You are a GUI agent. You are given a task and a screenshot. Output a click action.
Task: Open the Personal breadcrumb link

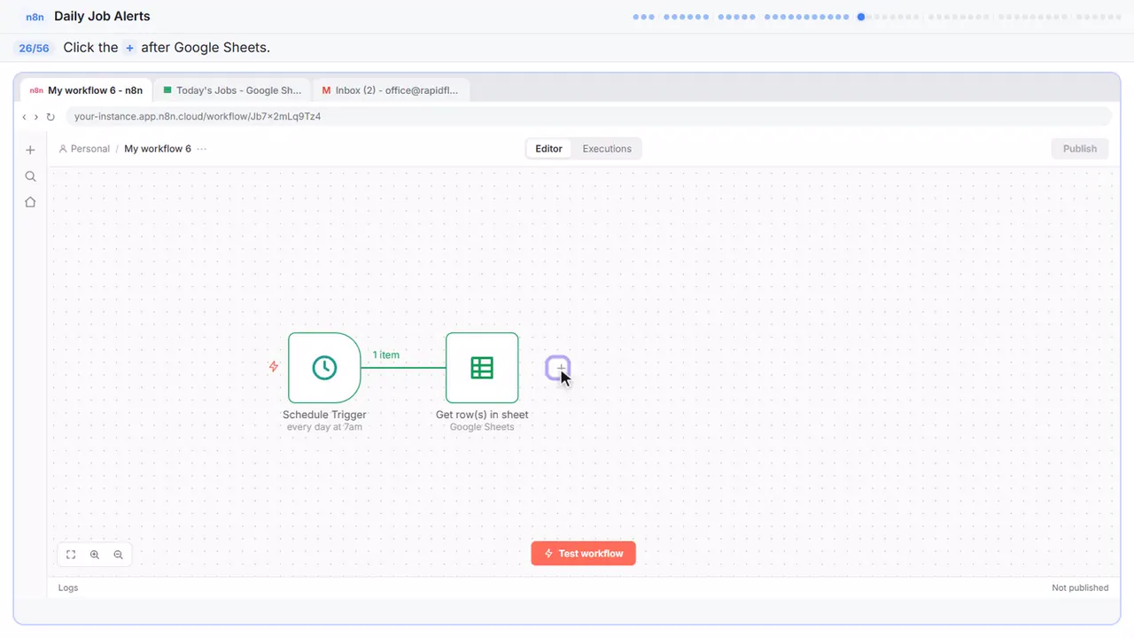click(84, 149)
